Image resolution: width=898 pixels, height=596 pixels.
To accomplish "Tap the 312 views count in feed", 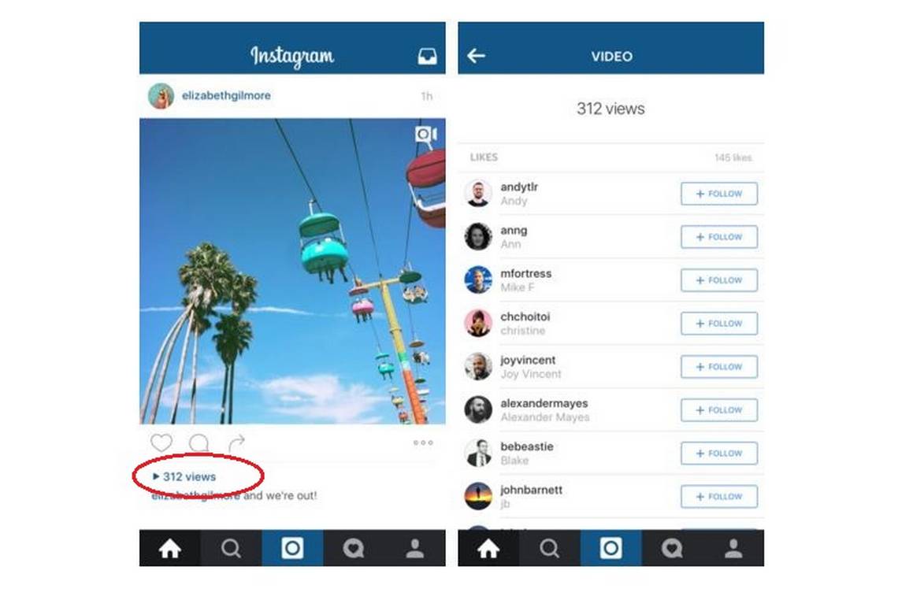I will tap(184, 476).
